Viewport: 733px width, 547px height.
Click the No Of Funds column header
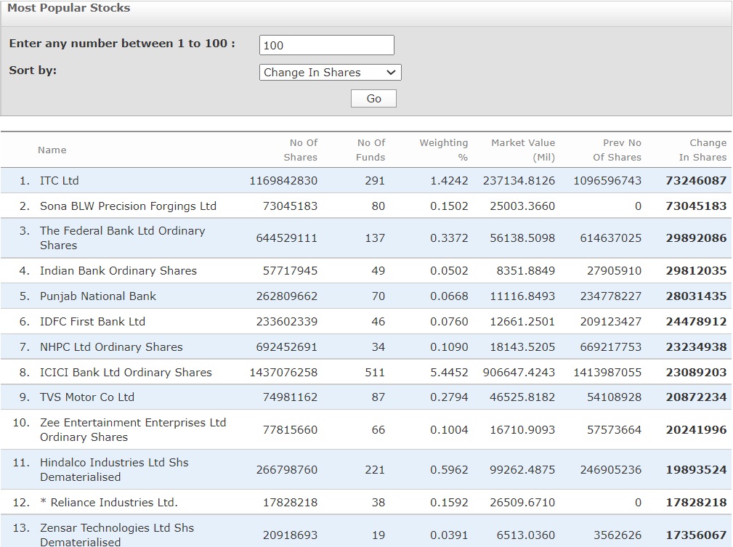[370, 150]
